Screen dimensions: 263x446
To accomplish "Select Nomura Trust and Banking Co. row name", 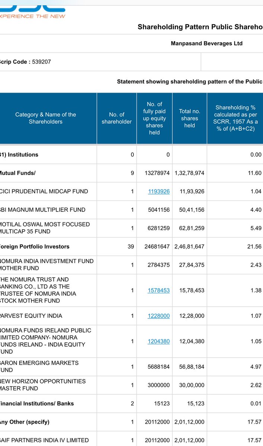I will click(x=38, y=290).
